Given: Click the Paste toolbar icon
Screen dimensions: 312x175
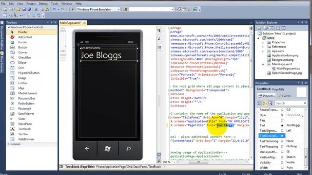Looking at the screenshot, I should click(x=47, y=9).
